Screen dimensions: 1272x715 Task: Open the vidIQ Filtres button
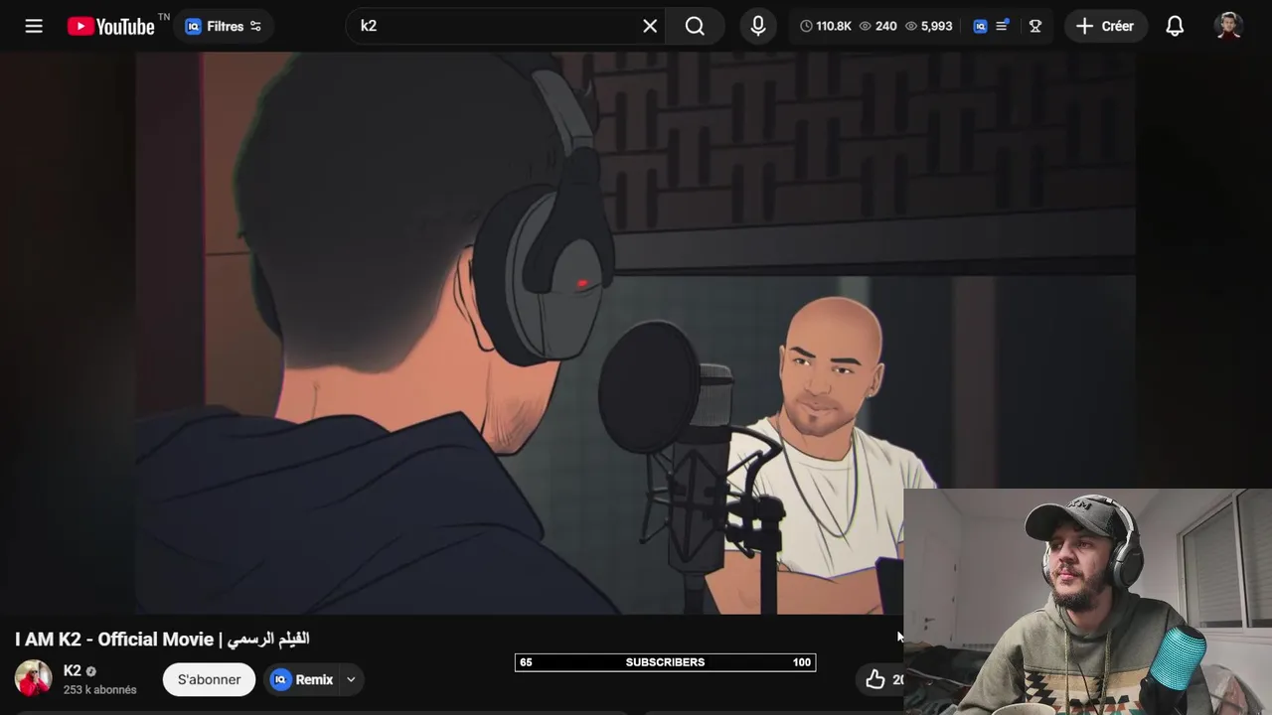click(224, 26)
